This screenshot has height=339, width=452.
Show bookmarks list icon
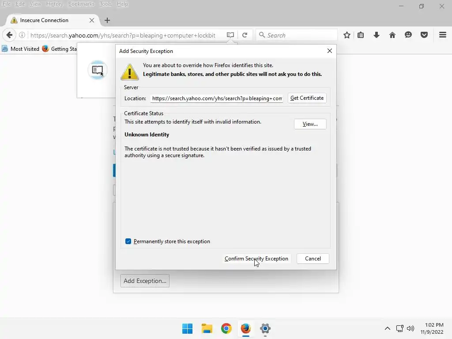pyautogui.click(x=360, y=35)
